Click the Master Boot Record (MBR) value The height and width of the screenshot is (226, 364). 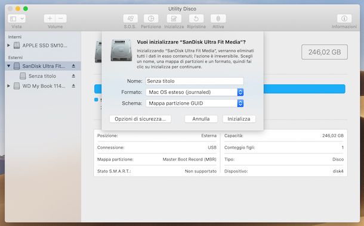[x=189, y=159]
